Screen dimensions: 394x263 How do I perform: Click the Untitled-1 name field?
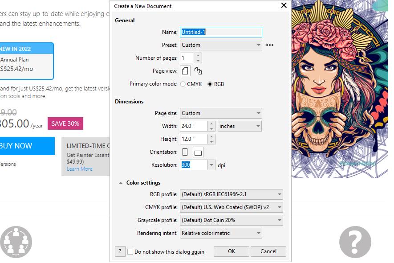point(221,32)
